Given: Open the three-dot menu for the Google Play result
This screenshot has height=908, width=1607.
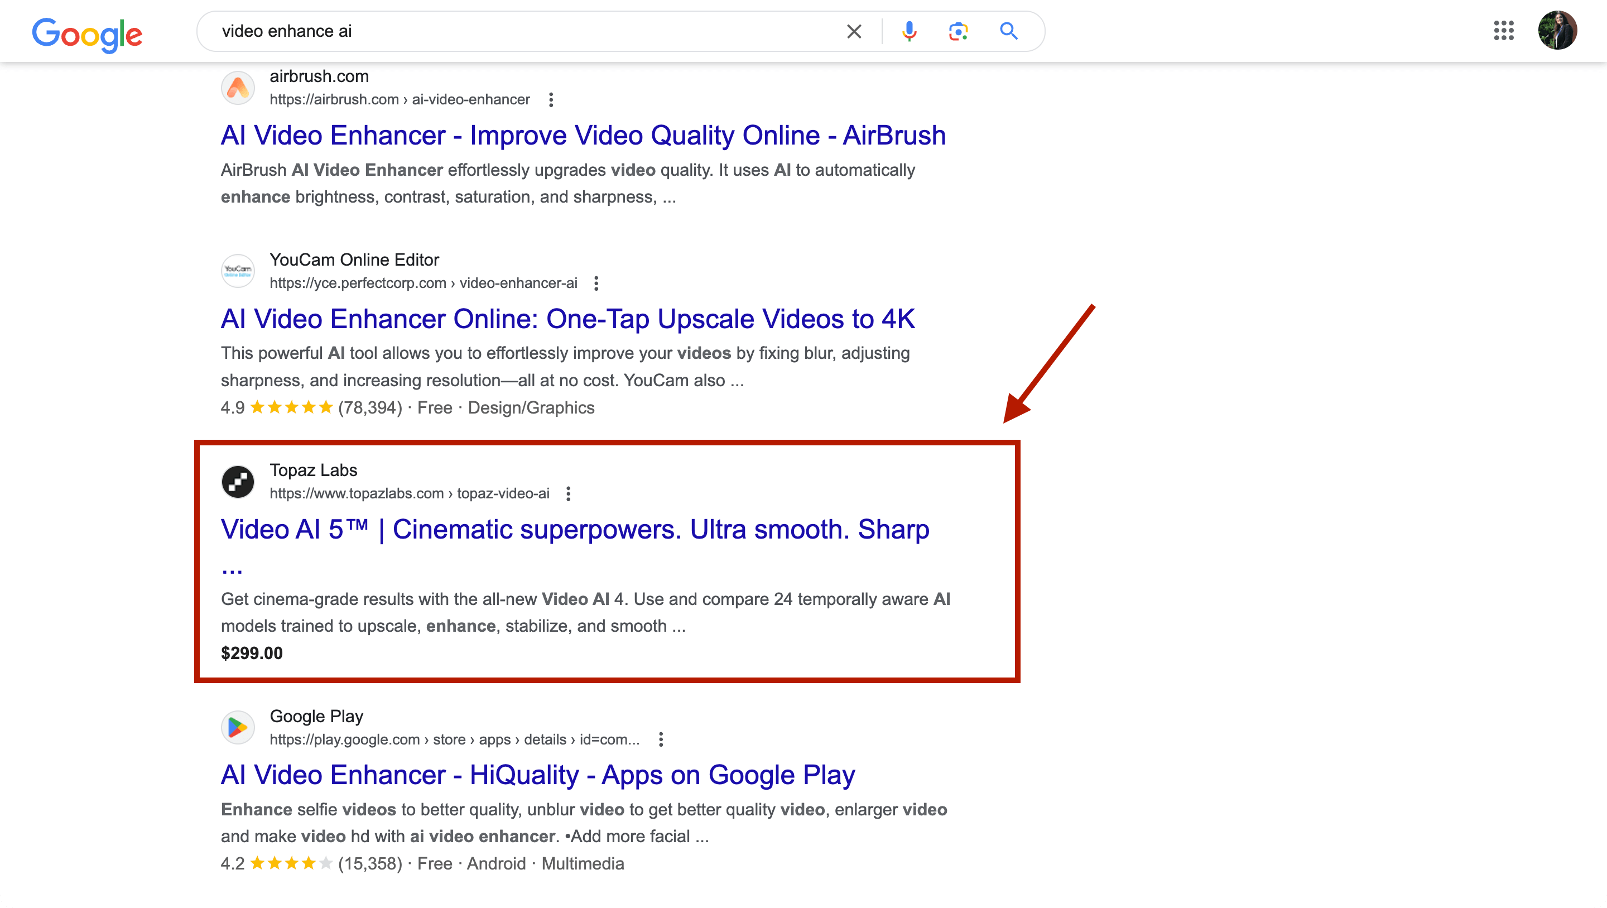Looking at the screenshot, I should pos(661,739).
